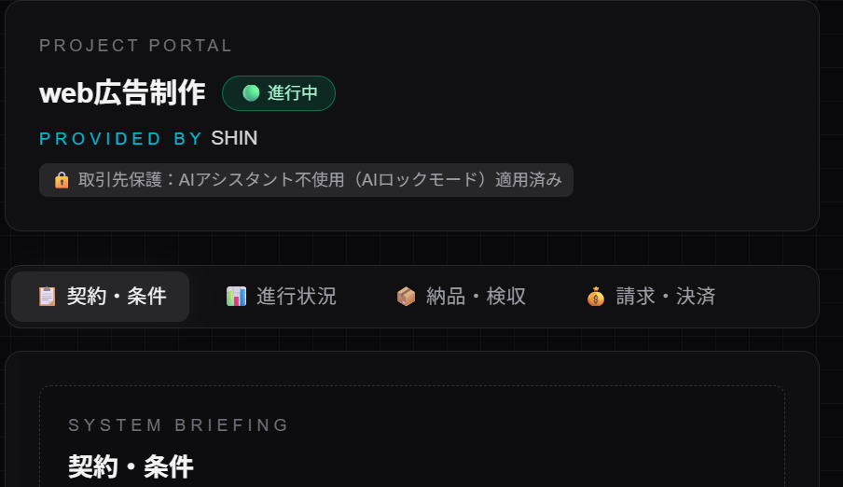This screenshot has width=843, height=487.
Task: Click the green status dot next to 進行中
Action: pyautogui.click(x=251, y=93)
